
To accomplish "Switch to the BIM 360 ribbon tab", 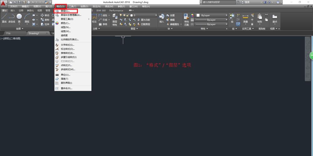I will pyautogui.click(x=101, y=11).
